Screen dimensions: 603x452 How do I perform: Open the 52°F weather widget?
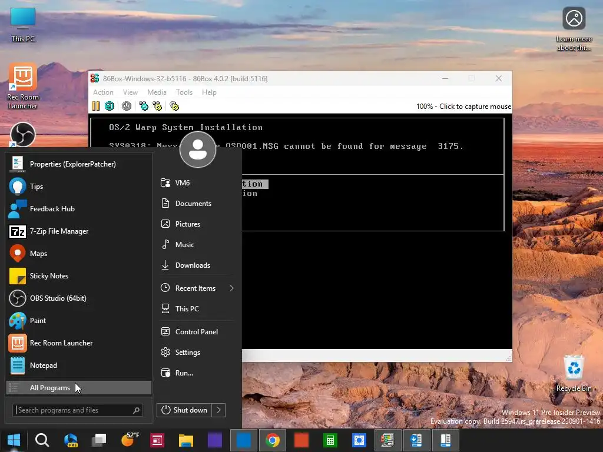point(130,440)
